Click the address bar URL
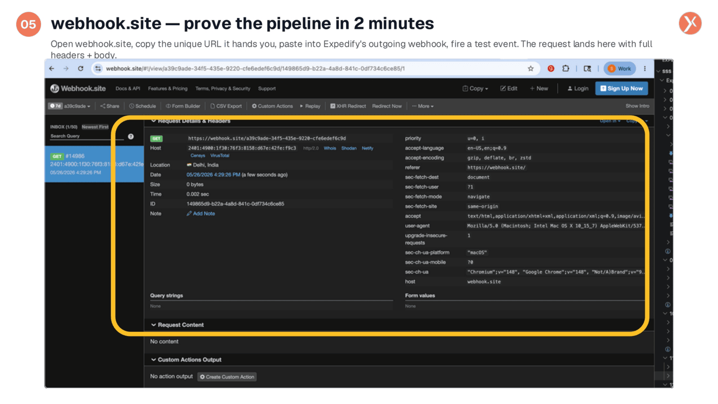This screenshot has height=404, width=718. 255,69
